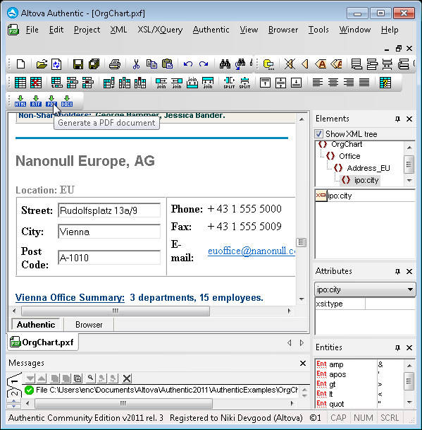This screenshot has width=422, height=430.
Task: Select the OrgChart.pxf document tab
Action: [42, 342]
